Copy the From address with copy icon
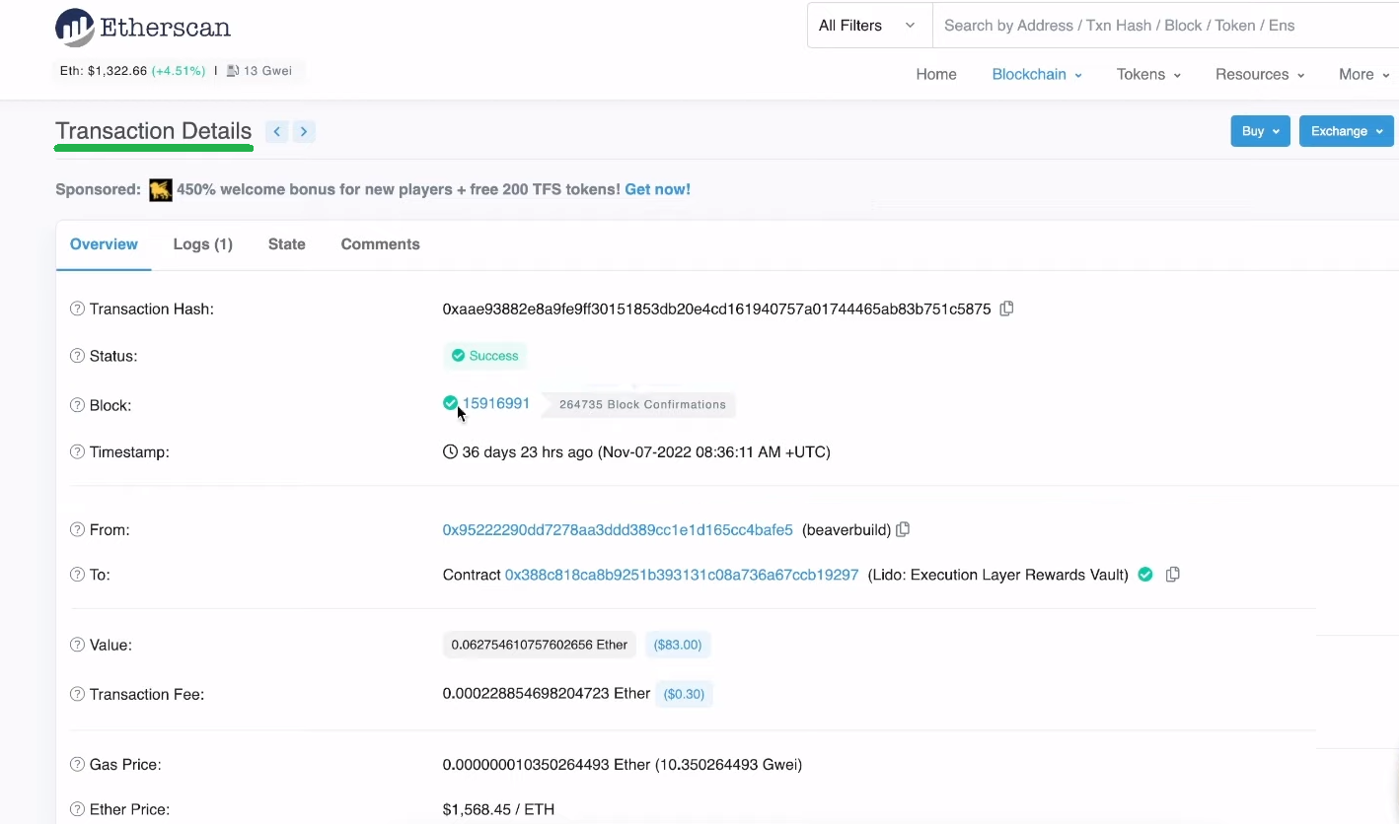The width and height of the screenshot is (1399, 824). 902,529
